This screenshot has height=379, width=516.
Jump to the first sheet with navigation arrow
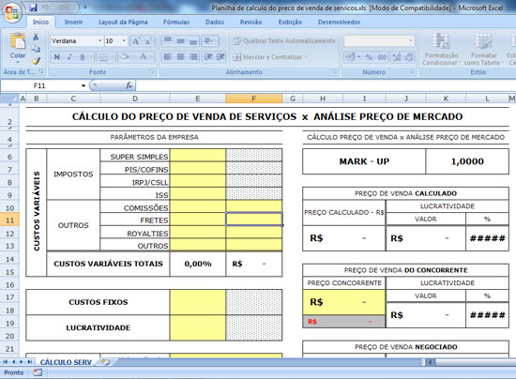(6, 362)
